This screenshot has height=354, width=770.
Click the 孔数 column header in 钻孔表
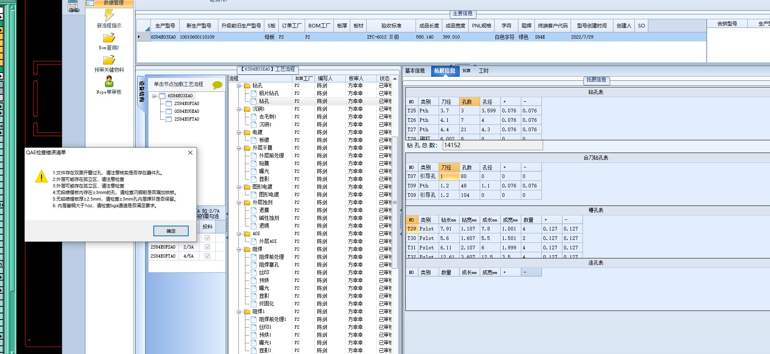pyautogui.click(x=469, y=102)
